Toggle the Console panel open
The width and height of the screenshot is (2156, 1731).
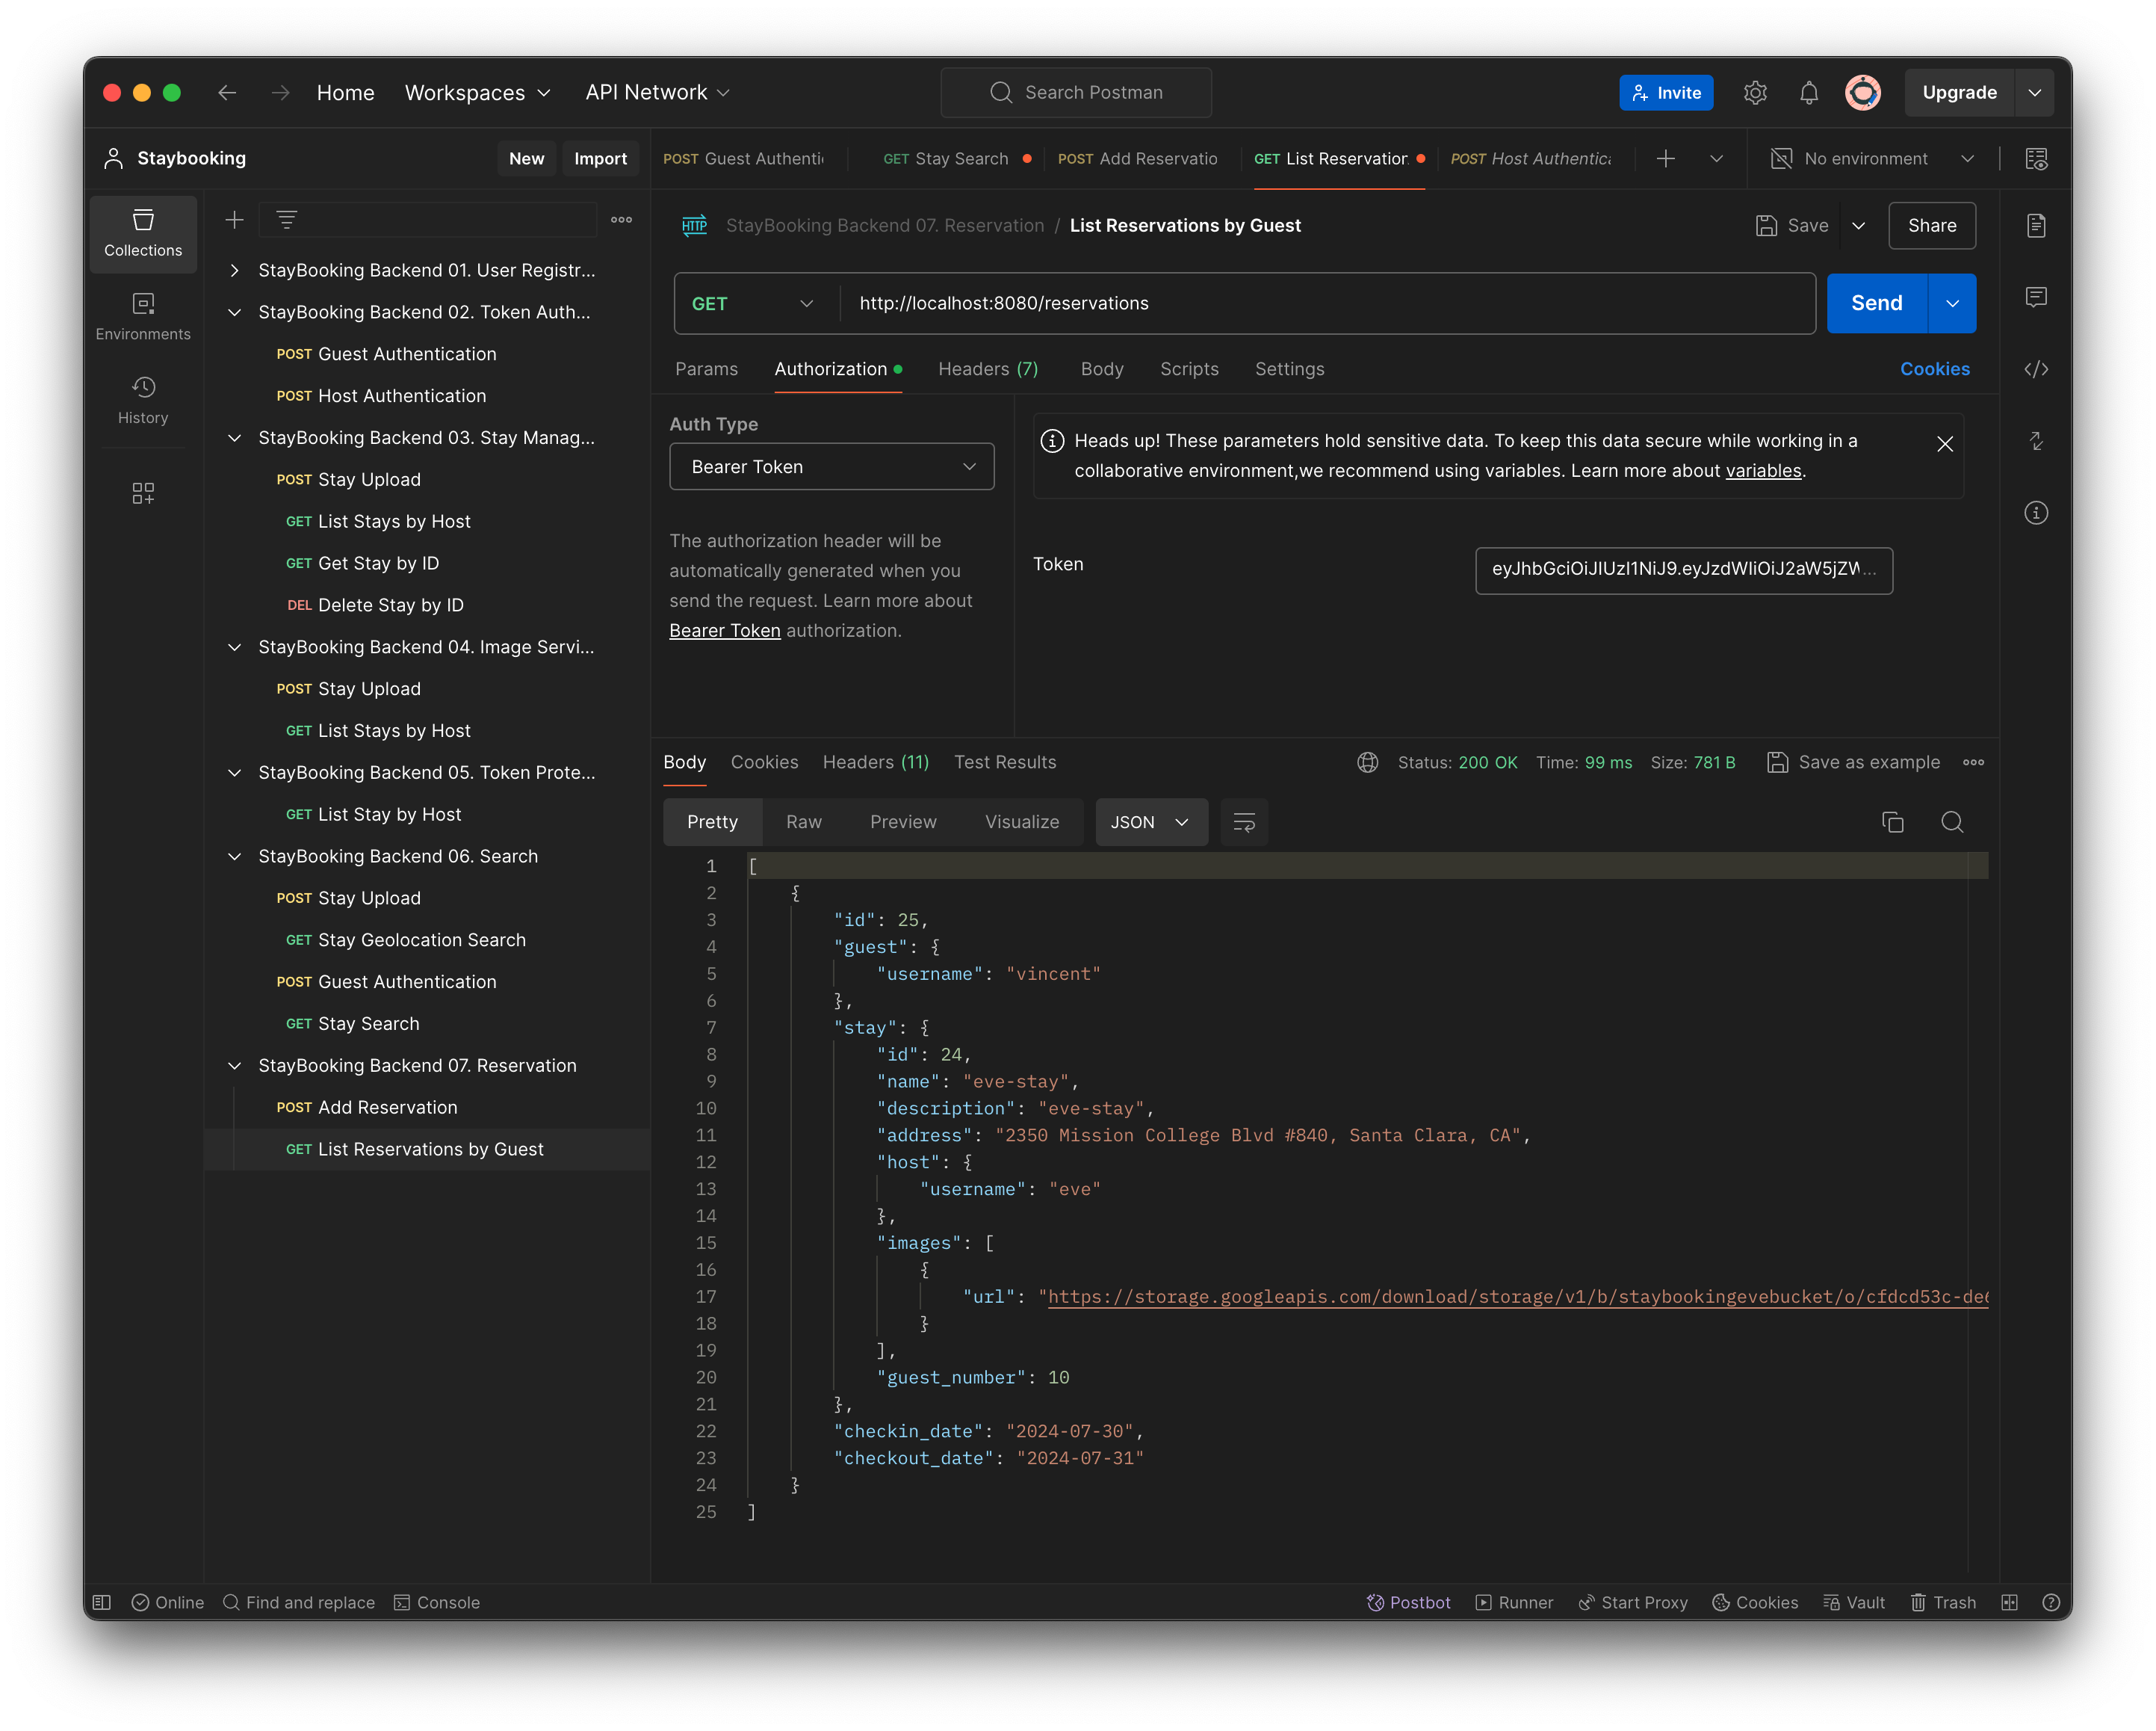[437, 1602]
